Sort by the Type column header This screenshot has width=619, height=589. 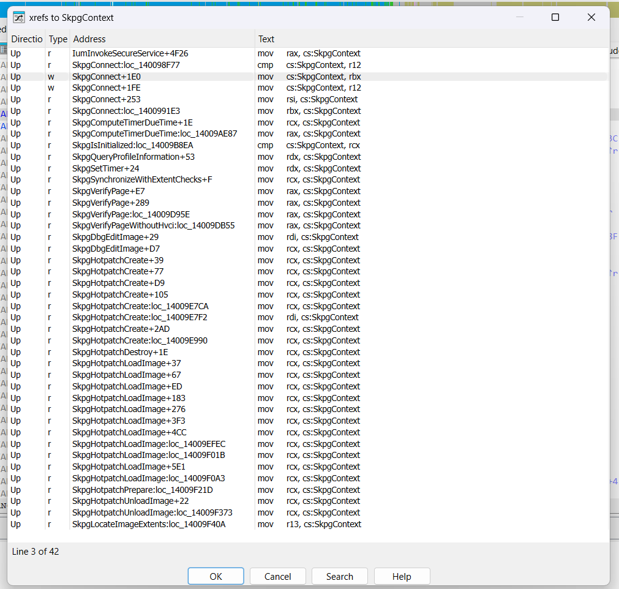point(58,39)
